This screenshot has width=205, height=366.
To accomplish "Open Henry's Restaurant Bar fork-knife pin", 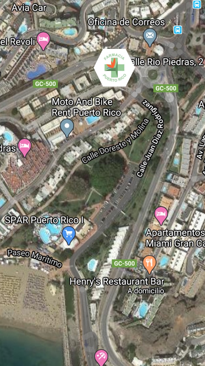I will click(150, 264).
